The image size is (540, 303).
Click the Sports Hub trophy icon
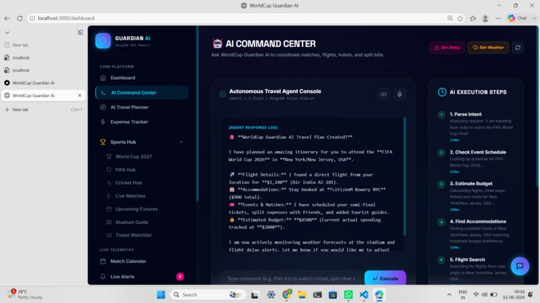[x=103, y=142]
